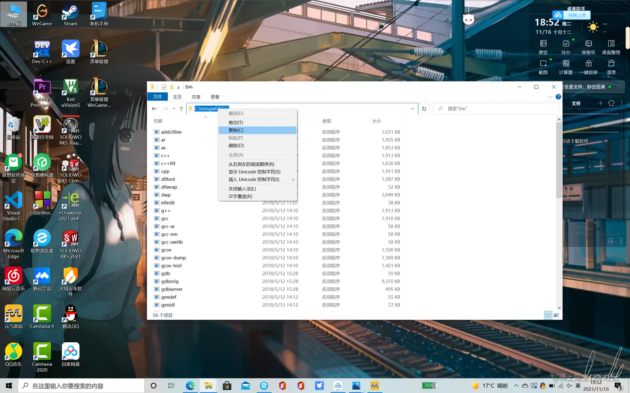Open the 百度网盘 desktop shortcut

[x=70, y=354]
